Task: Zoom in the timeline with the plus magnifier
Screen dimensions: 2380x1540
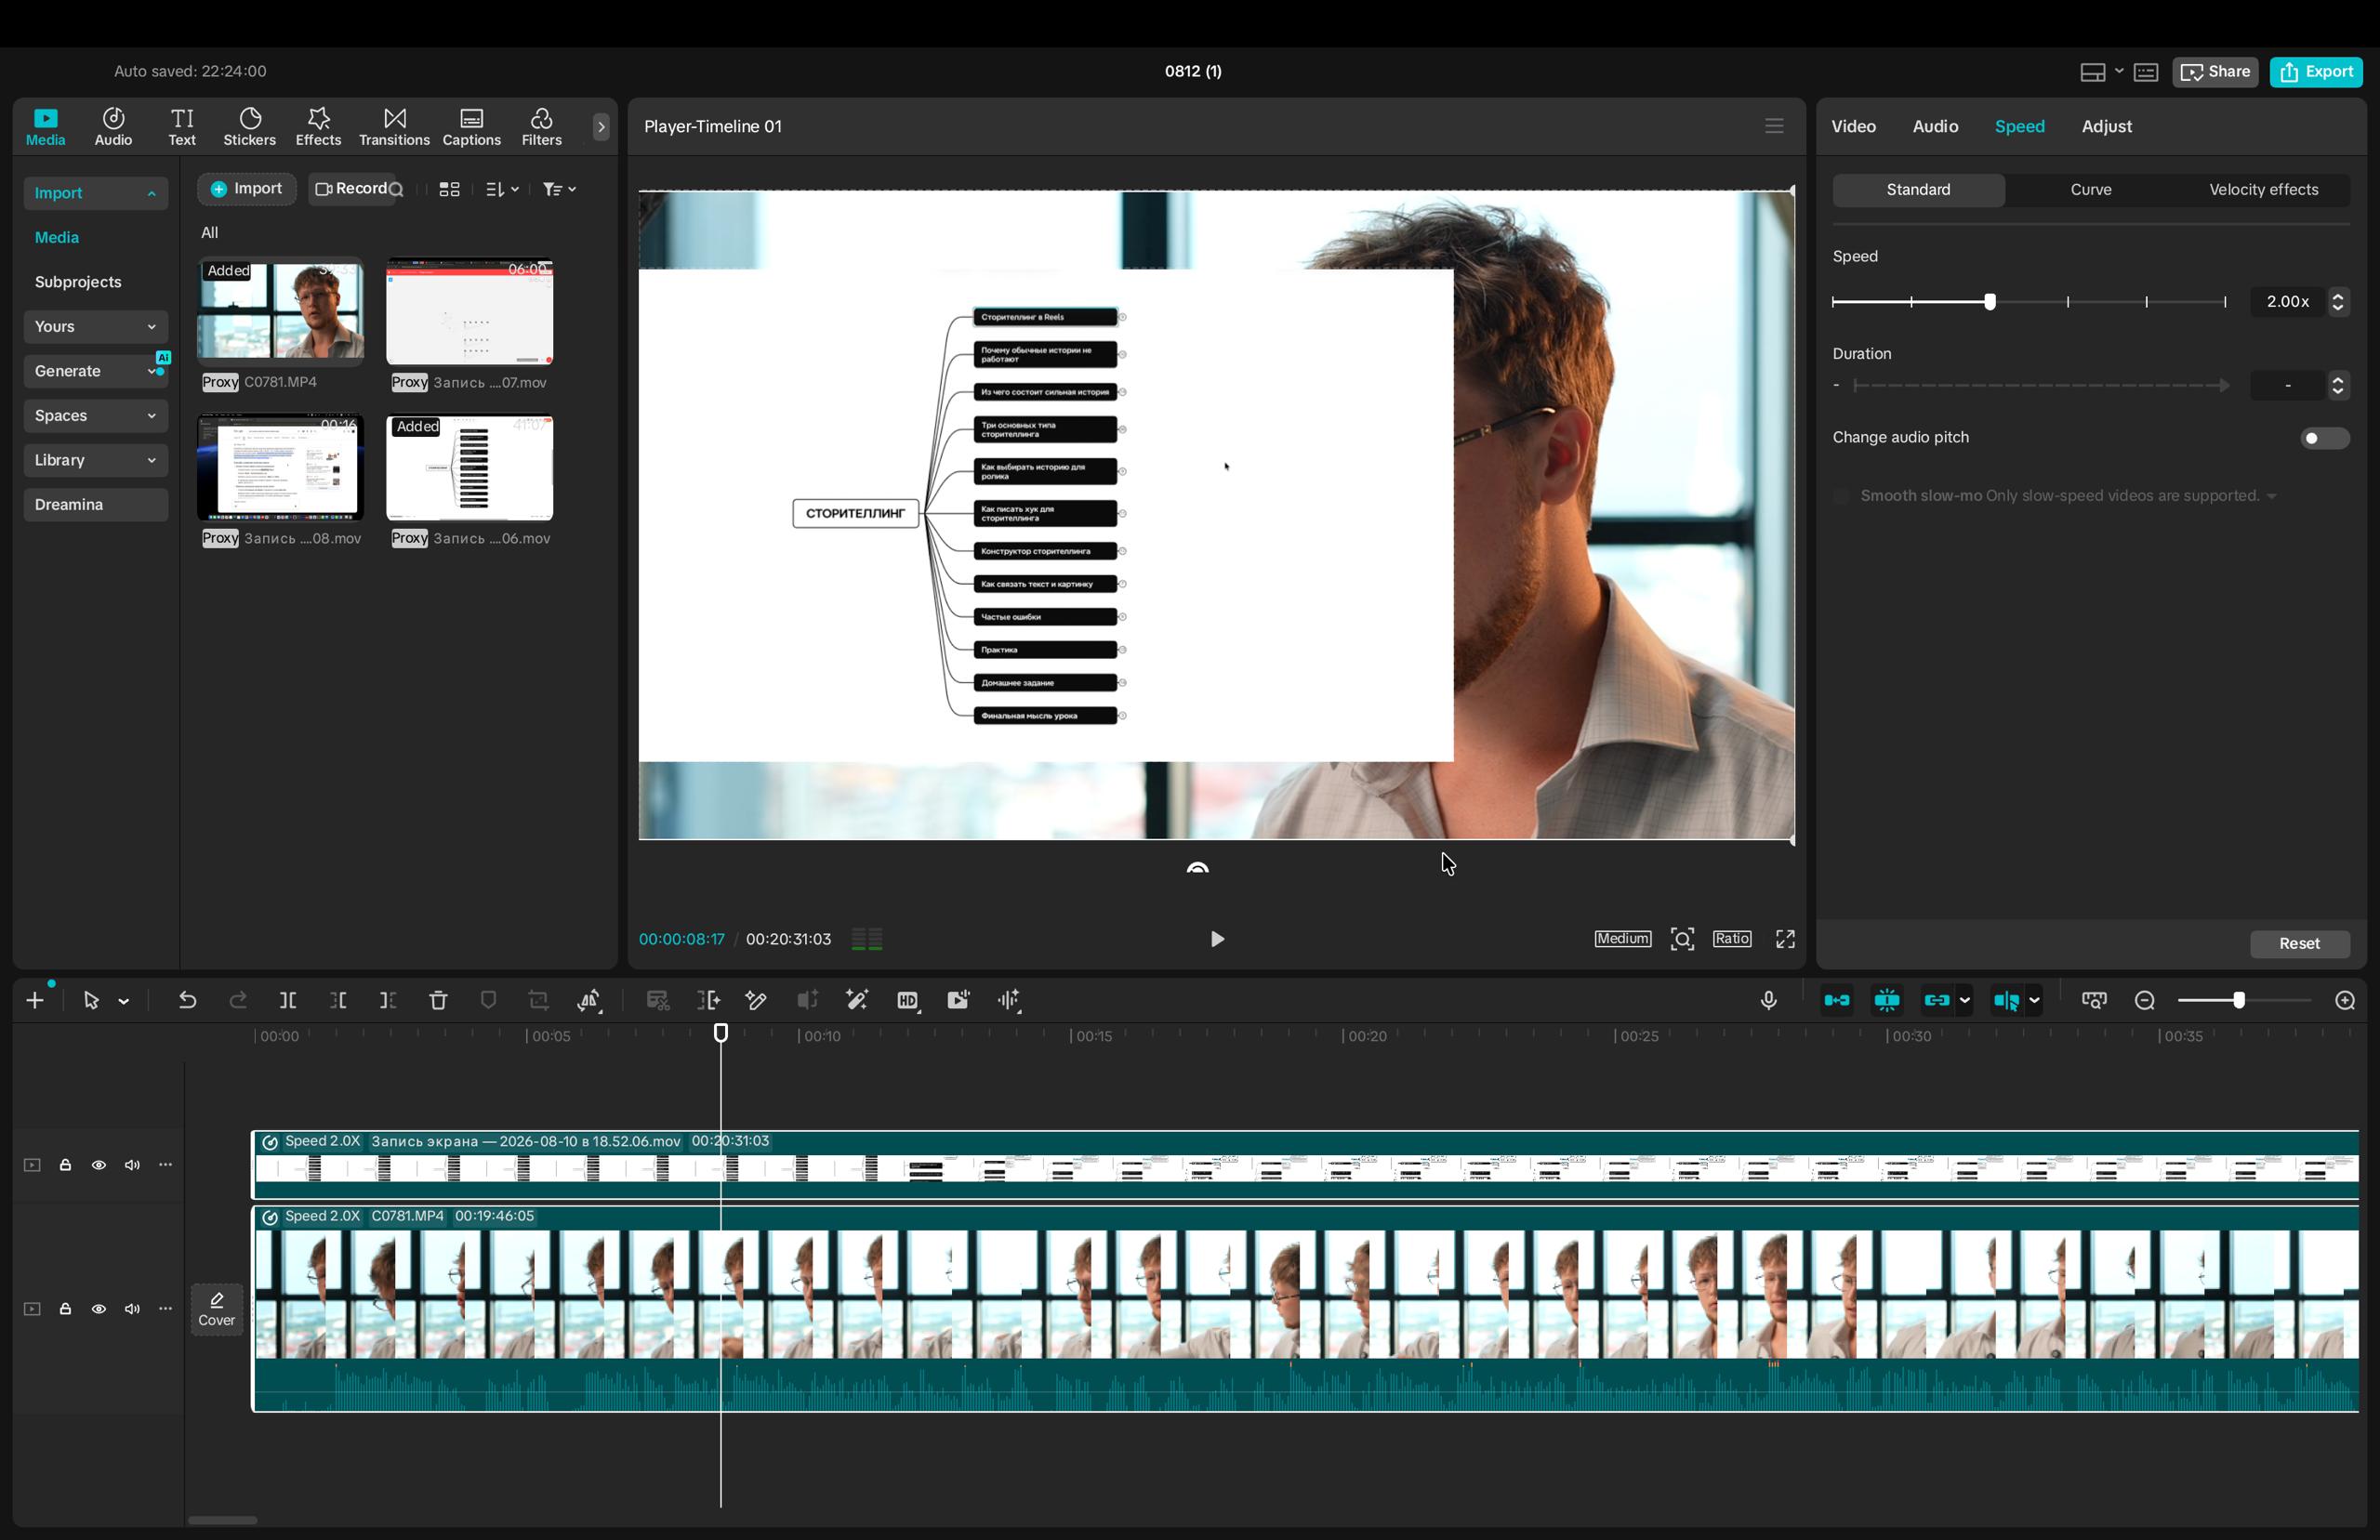Action: (x=2345, y=1000)
